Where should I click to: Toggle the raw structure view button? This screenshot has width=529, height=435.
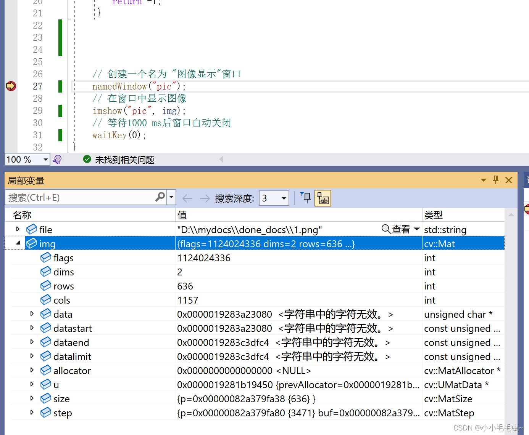(x=323, y=198)
